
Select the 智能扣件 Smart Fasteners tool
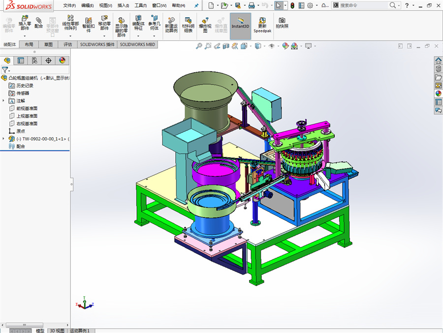89,24
